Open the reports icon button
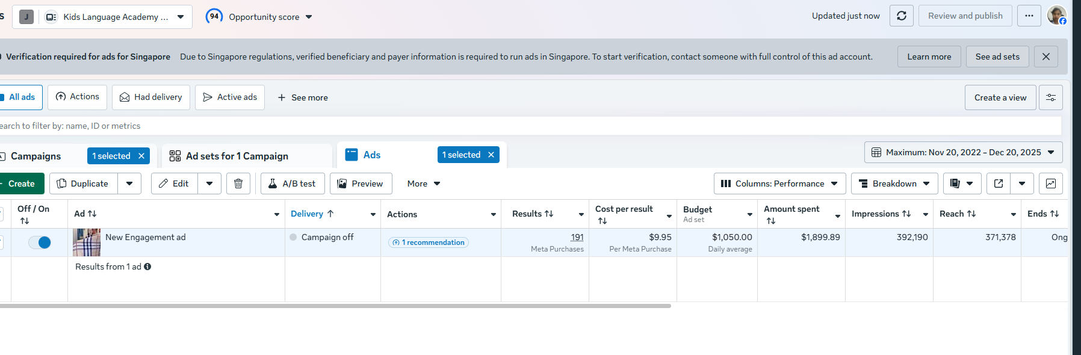 point(962,184)
